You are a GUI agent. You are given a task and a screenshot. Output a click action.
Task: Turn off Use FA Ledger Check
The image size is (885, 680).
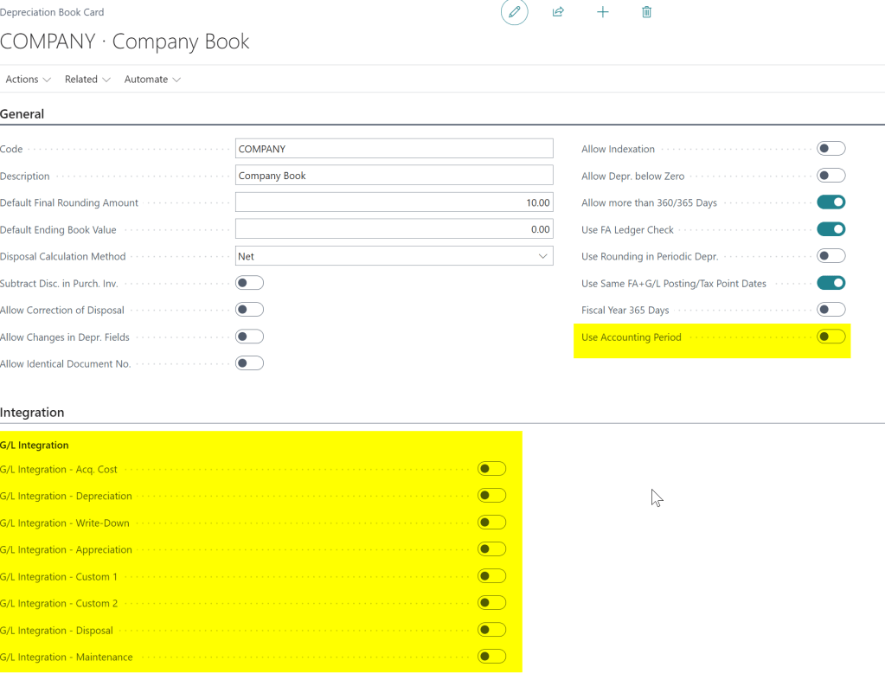point(830,229)
